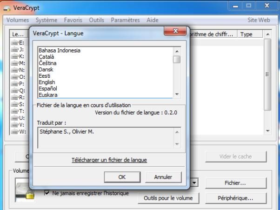Click main volume list scroll down arrow
The image size is (280, 210).
(x=267, y=131)
